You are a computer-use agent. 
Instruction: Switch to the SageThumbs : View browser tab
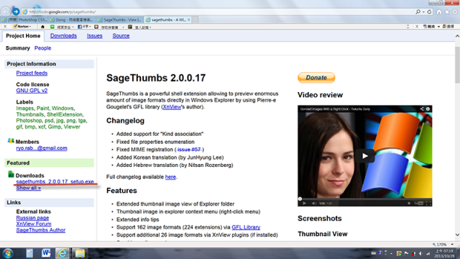coord(120,19)
